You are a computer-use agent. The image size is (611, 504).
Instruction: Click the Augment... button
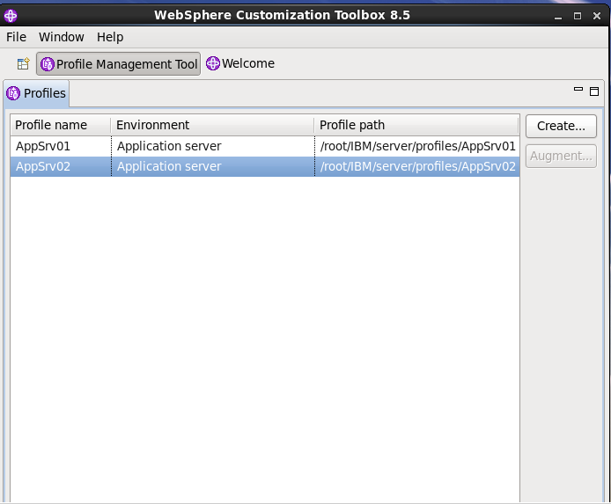[x=561, y=156]
